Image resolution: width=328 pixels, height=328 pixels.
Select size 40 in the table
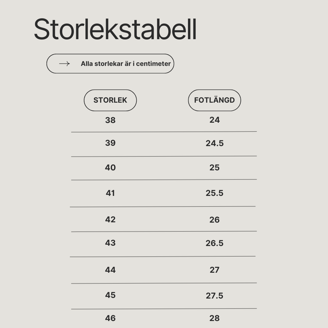(110, 168)
